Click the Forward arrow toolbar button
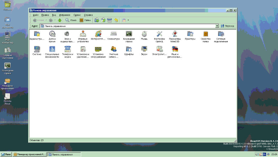The width and height of the screenshot is (278, 157). (51, 20)
